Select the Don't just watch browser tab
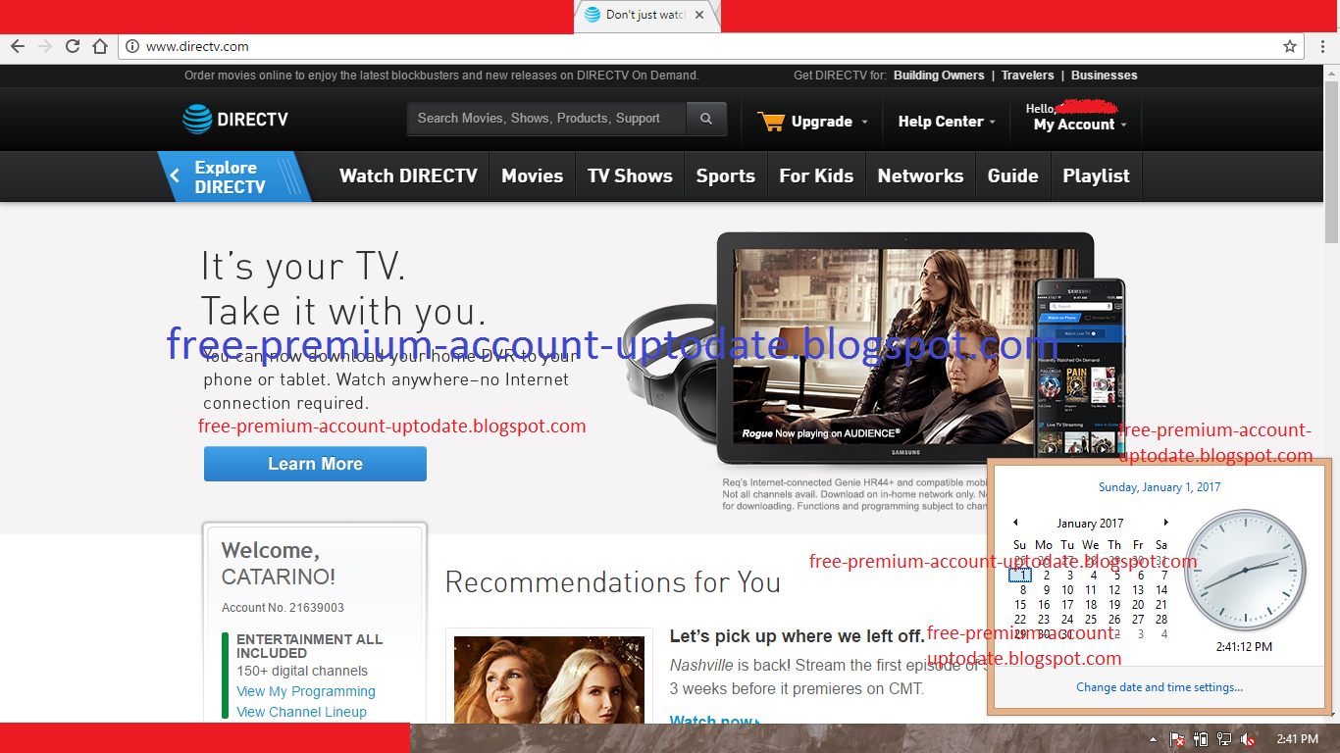The height and width of the screenshot is (753, 1340). (639, 16)
